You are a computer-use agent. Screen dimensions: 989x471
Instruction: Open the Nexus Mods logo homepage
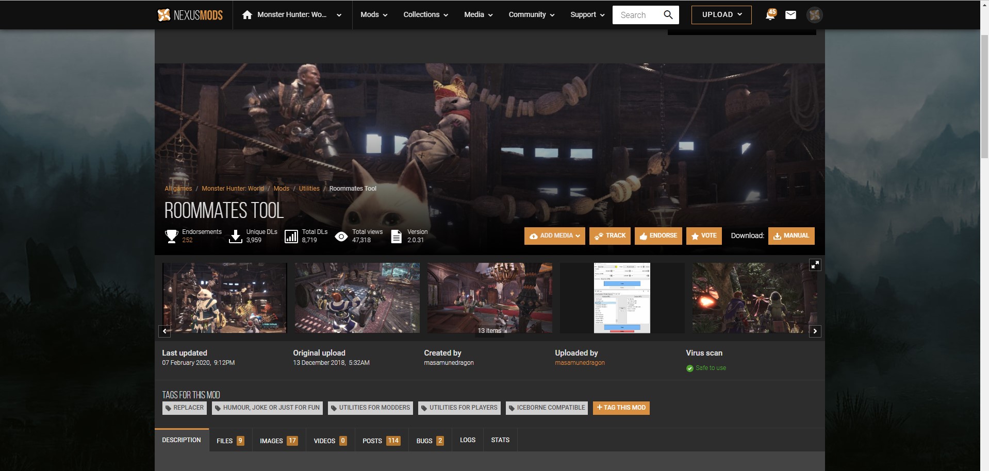point(190,15)
